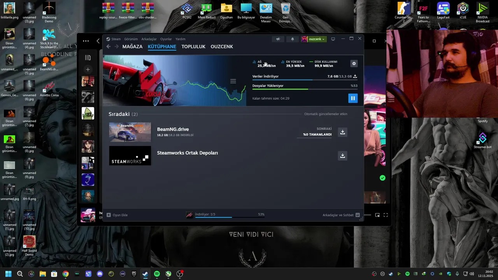Image resolution: width=498 pixels, height=280 pixels.
Task: Open download settings gear in Steam
Action: pyautogui.click(x=354, y=63)
